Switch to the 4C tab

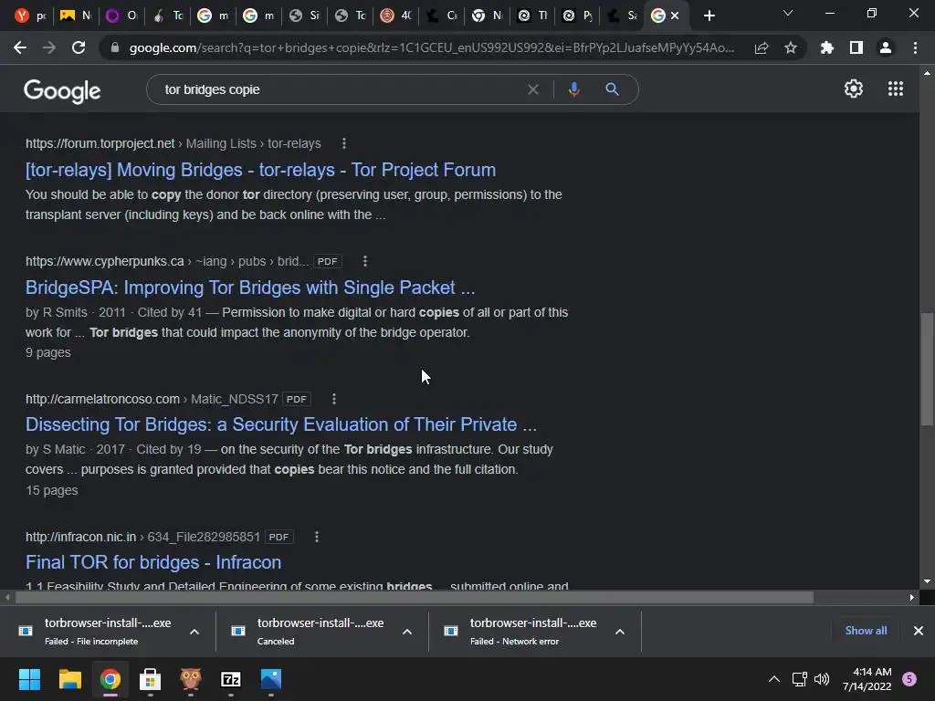[396, 16]
